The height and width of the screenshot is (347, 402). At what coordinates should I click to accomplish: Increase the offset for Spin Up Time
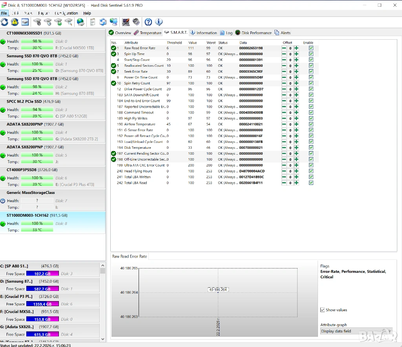pos(296,54)
